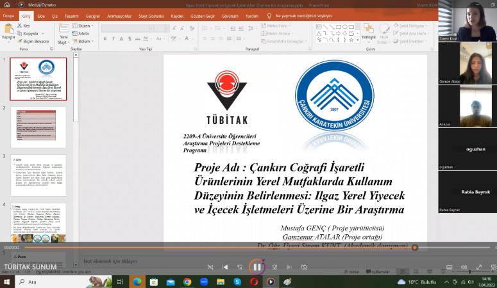Open the font size combo box
Screen dimensions: 497x288
coord(162,29)
